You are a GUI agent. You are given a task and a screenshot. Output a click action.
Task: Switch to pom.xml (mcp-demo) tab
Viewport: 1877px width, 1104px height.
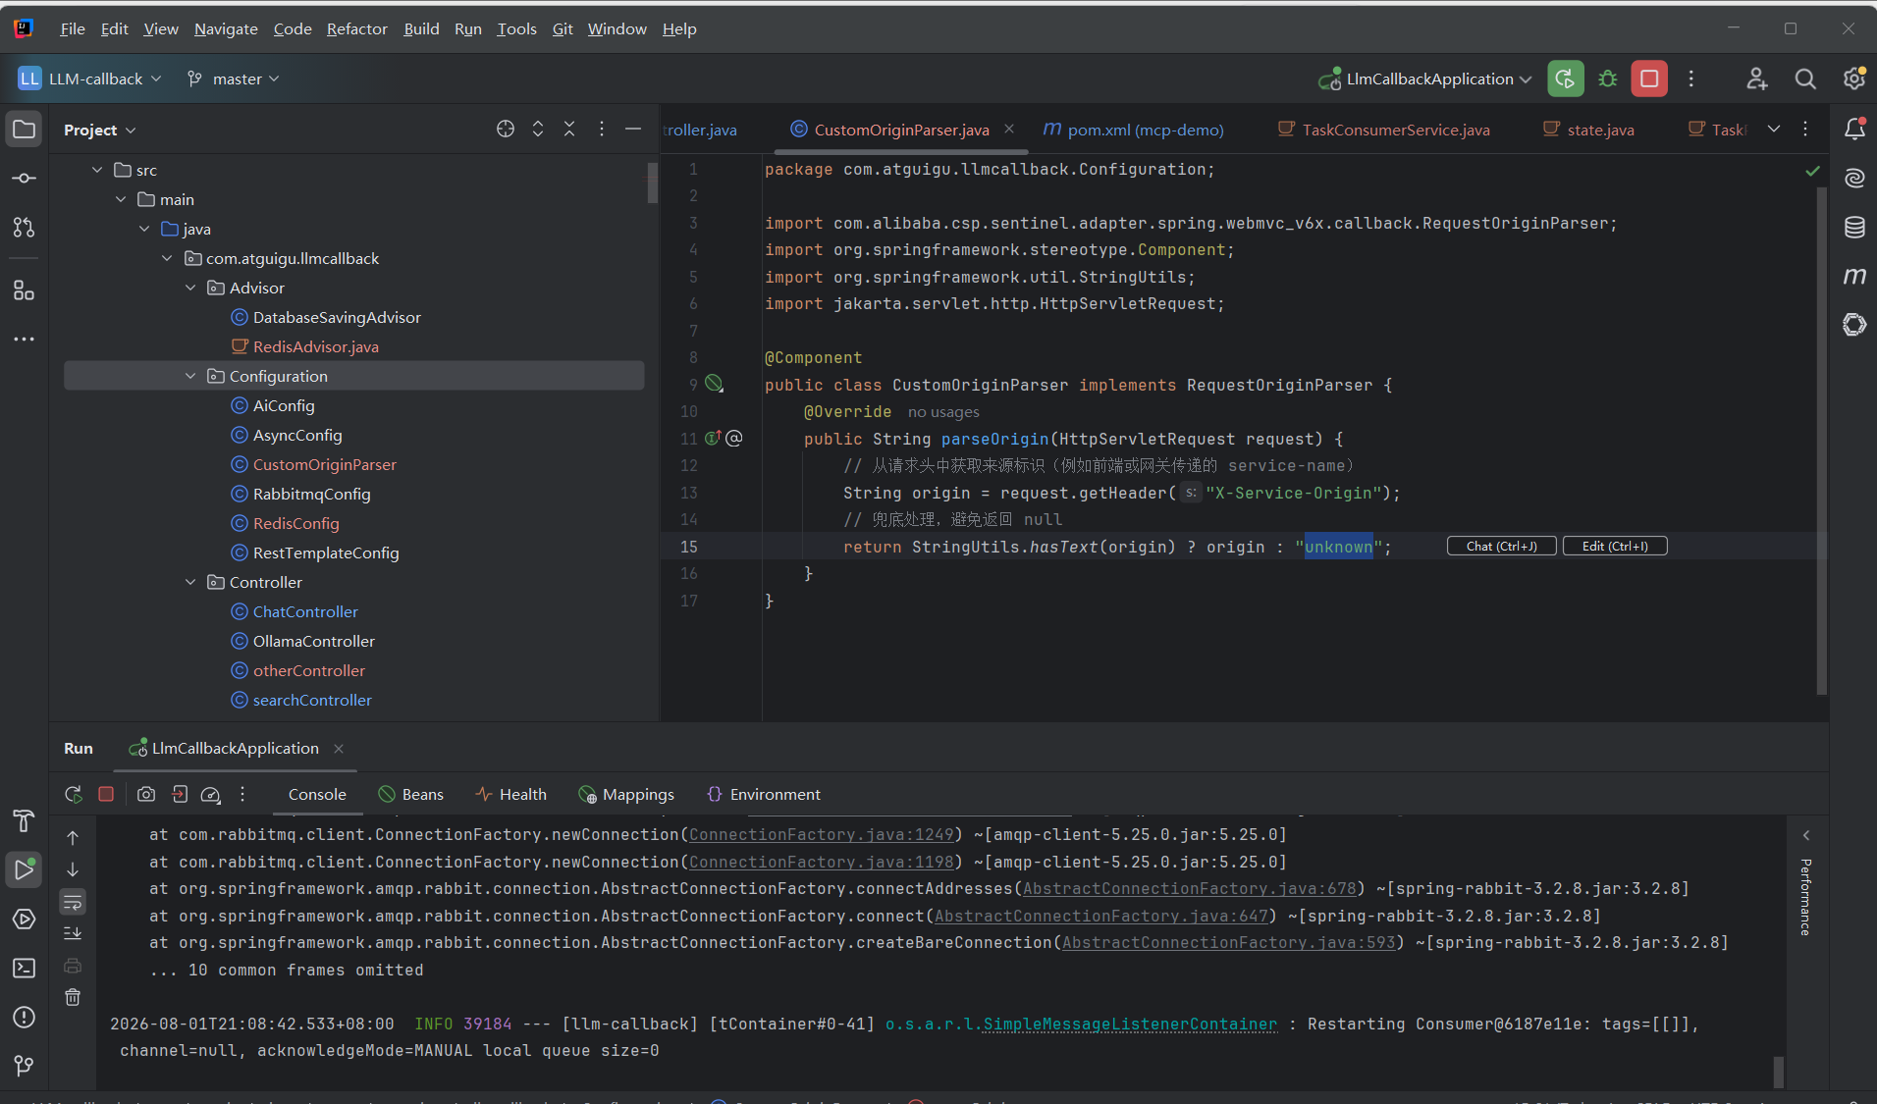point(1133,130)
